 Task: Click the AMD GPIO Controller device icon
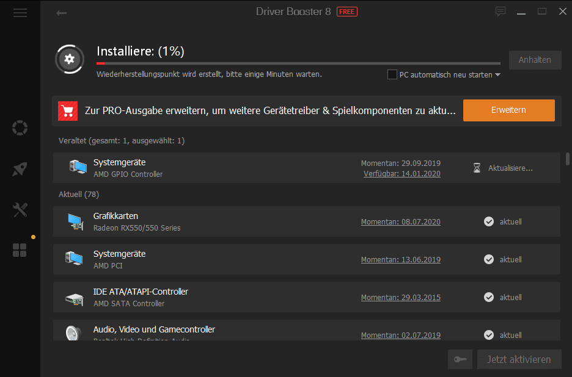[x=78, y=167]
